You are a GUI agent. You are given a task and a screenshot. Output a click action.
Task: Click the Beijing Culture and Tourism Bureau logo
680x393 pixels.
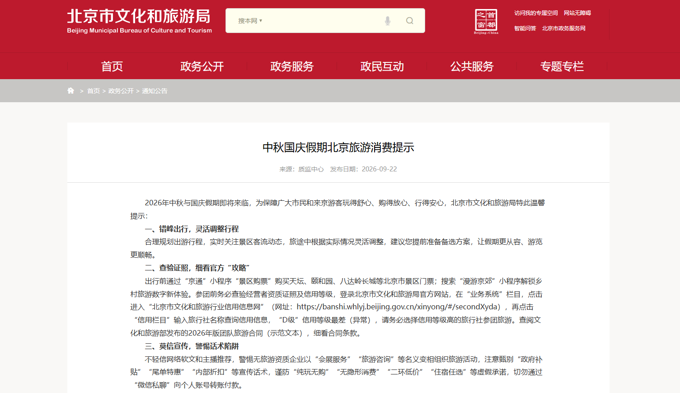tap(139, 21)
